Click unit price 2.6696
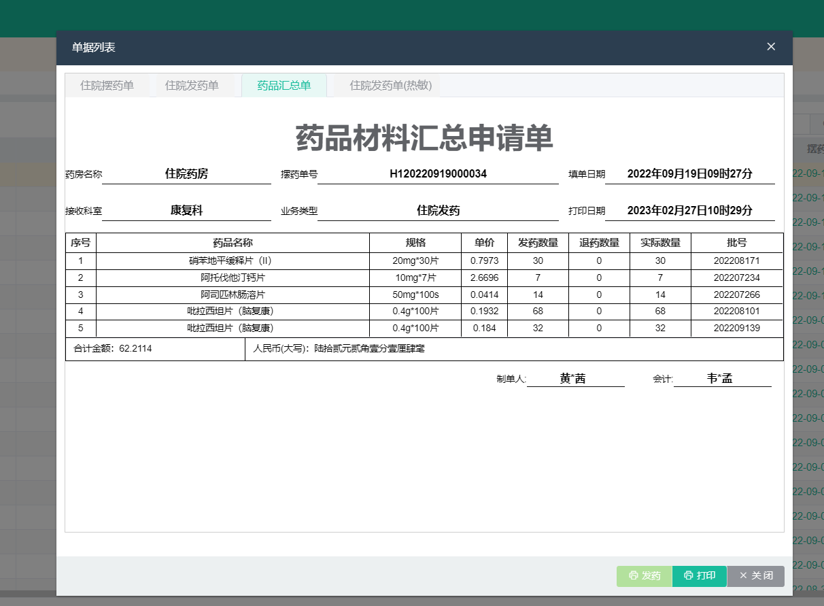This screenshot has width=824, height=606. tap(485, 277)
